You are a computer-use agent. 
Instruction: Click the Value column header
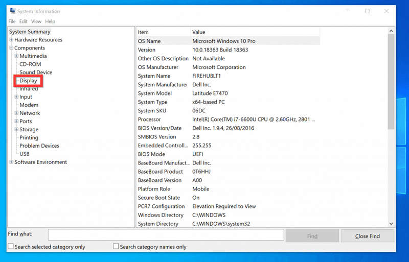point(255,32)
